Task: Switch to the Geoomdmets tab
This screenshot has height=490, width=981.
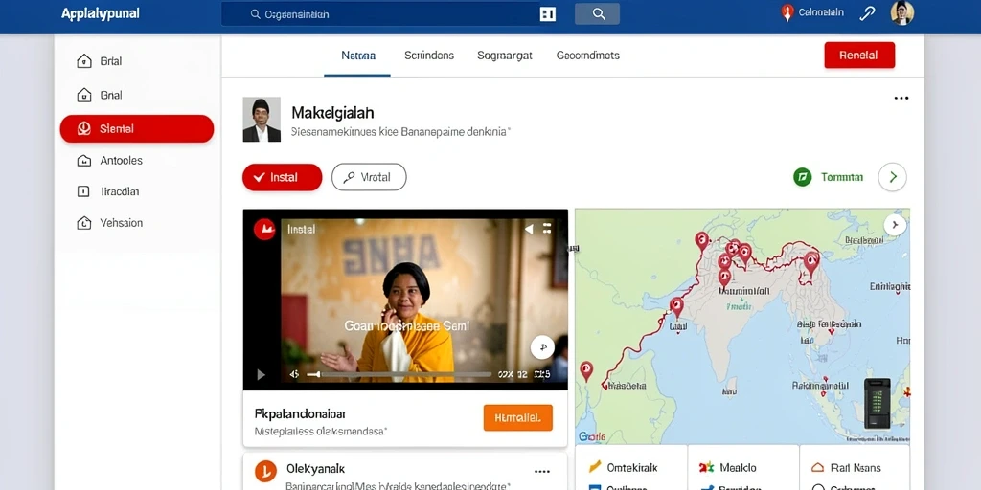Action: [x=587, y=55]
